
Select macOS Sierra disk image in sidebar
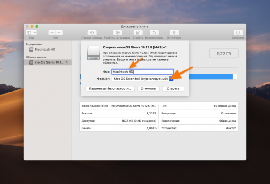pyautogui.click(x=48, y=62)
